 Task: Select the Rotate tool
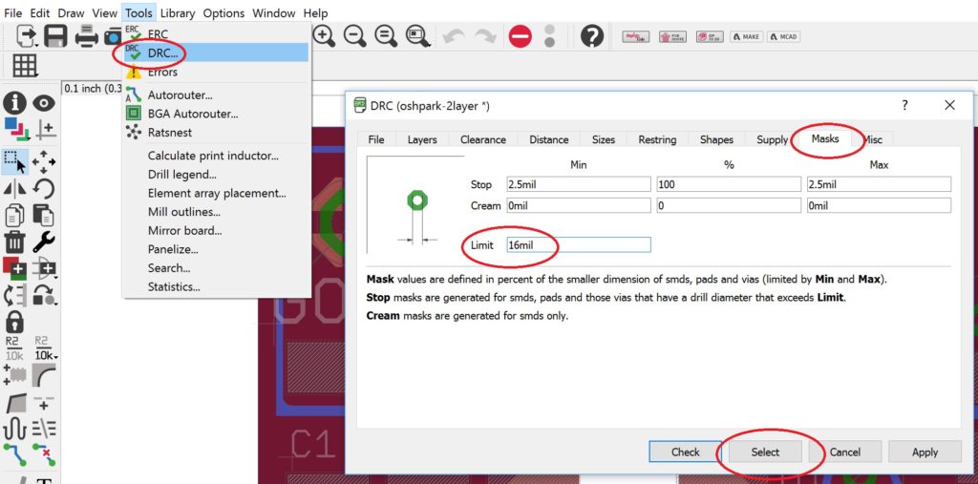pos(44,188)
